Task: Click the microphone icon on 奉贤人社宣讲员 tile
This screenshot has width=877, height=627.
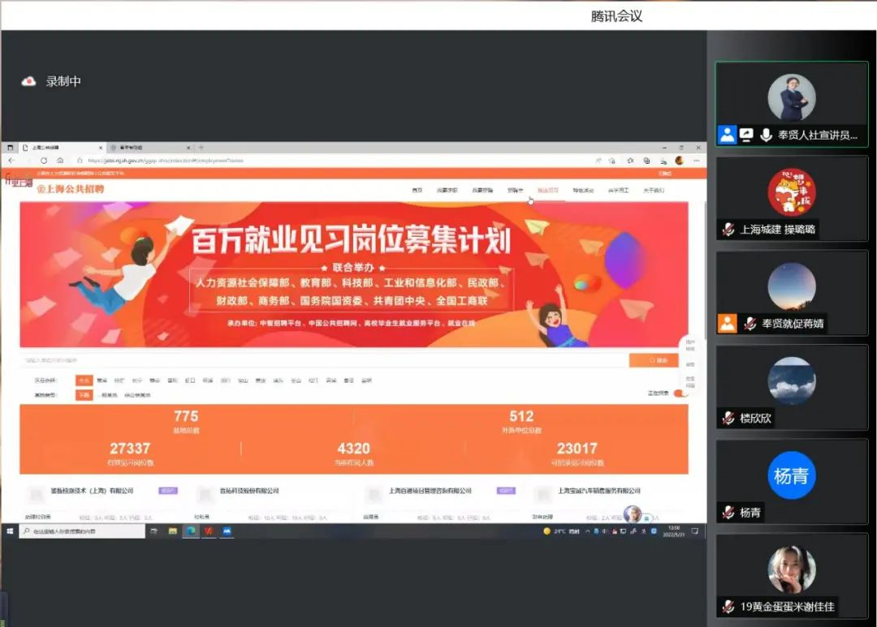Action: [767, 135]
